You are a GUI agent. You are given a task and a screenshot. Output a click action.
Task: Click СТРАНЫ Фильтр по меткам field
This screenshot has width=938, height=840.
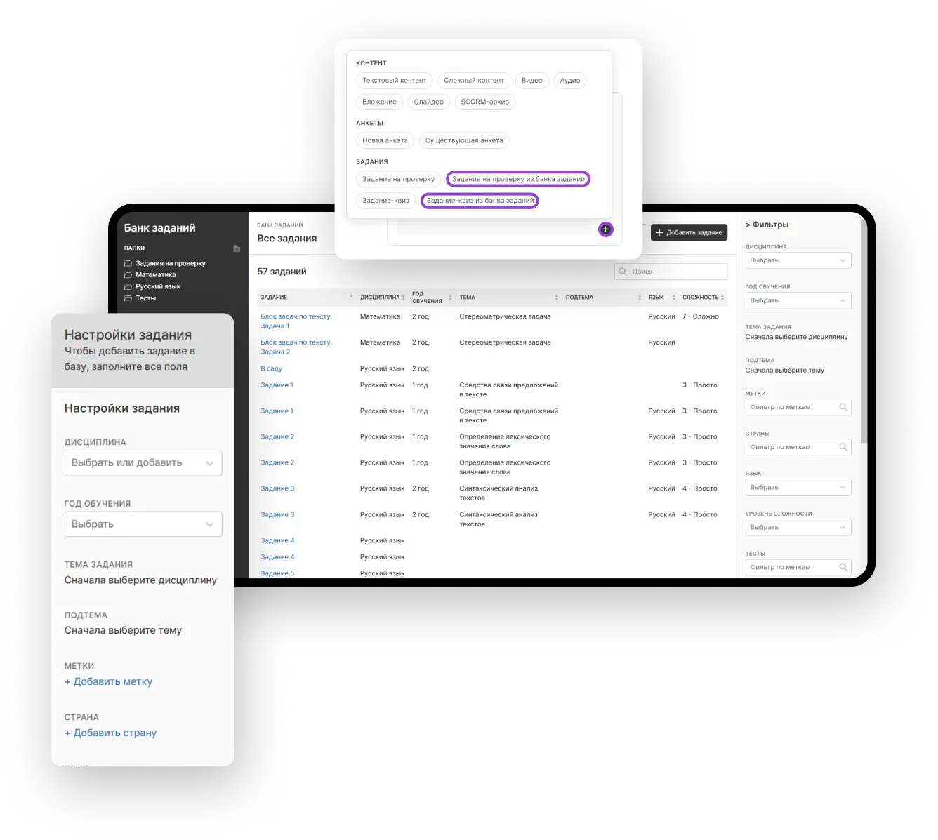point(798,447)
